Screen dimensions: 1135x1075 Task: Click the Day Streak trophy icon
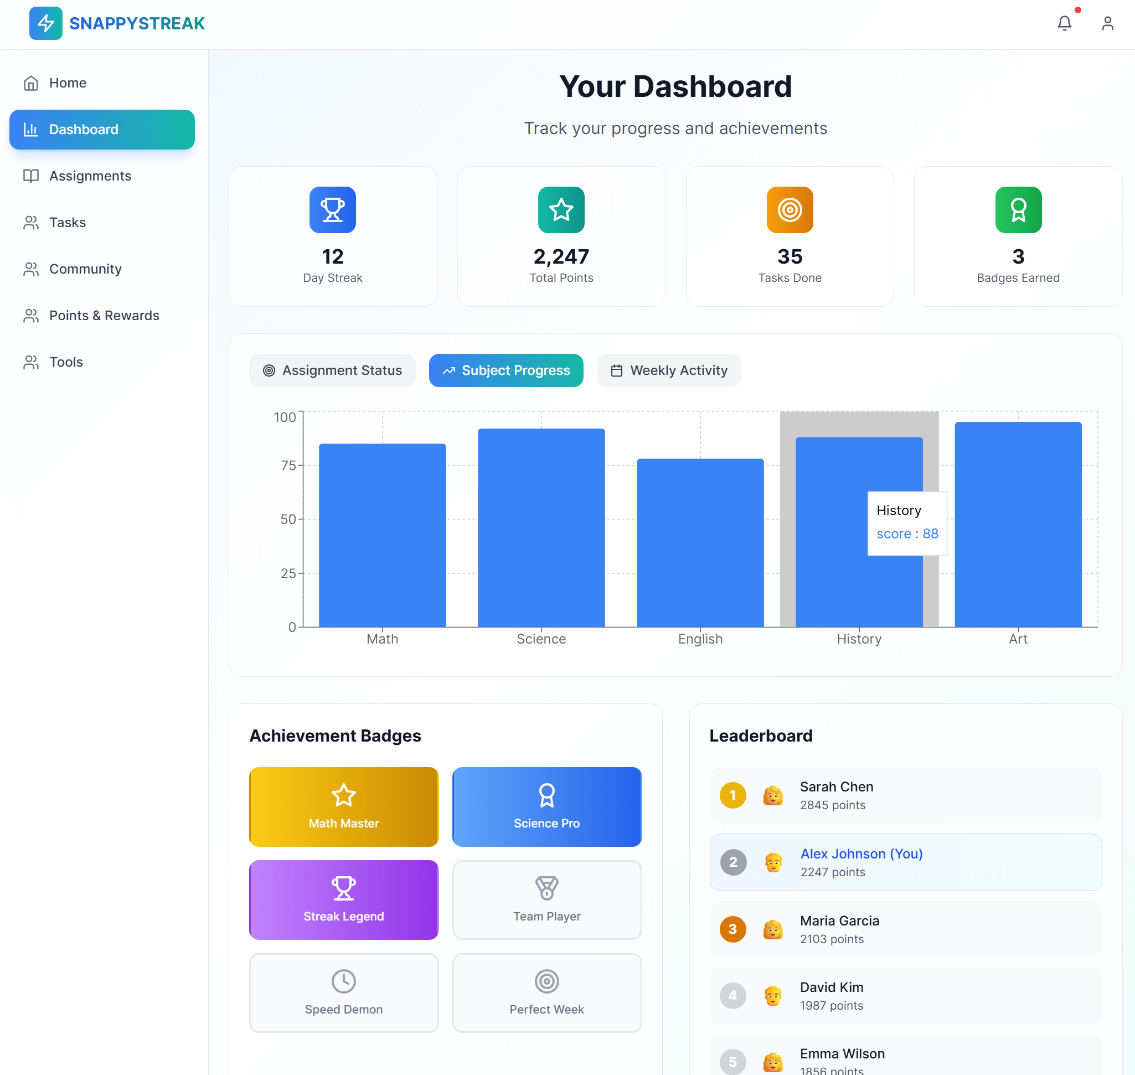pyautogui.click(x=332, y=210)
